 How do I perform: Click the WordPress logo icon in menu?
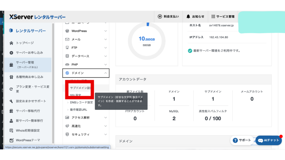[67, 31]
